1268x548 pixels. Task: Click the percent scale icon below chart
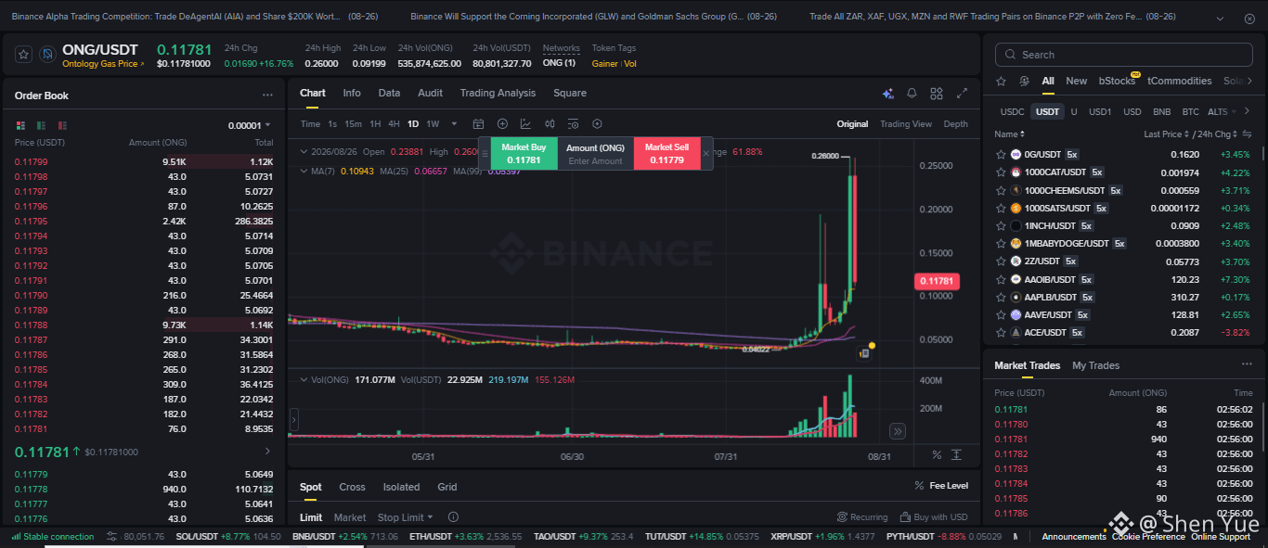(937, 454)
